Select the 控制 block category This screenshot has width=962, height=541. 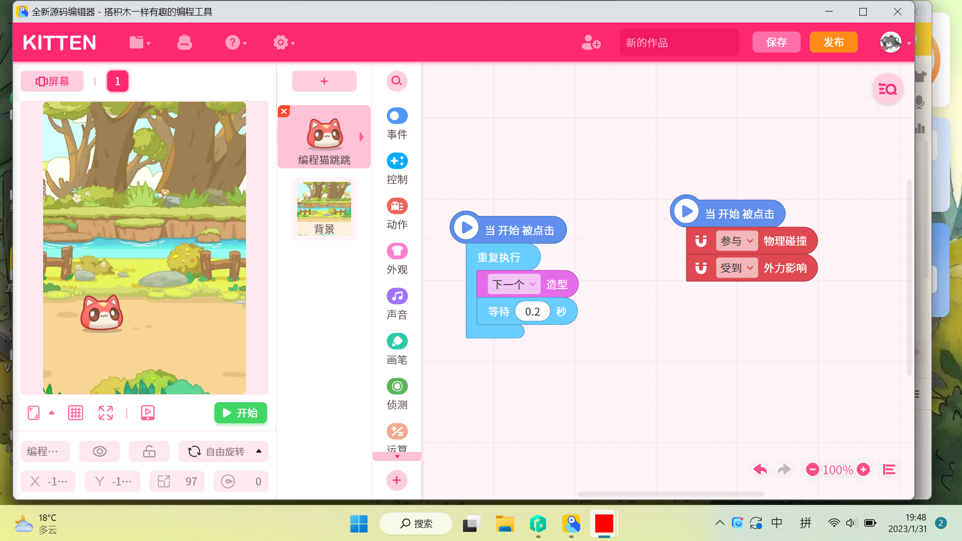397,169
